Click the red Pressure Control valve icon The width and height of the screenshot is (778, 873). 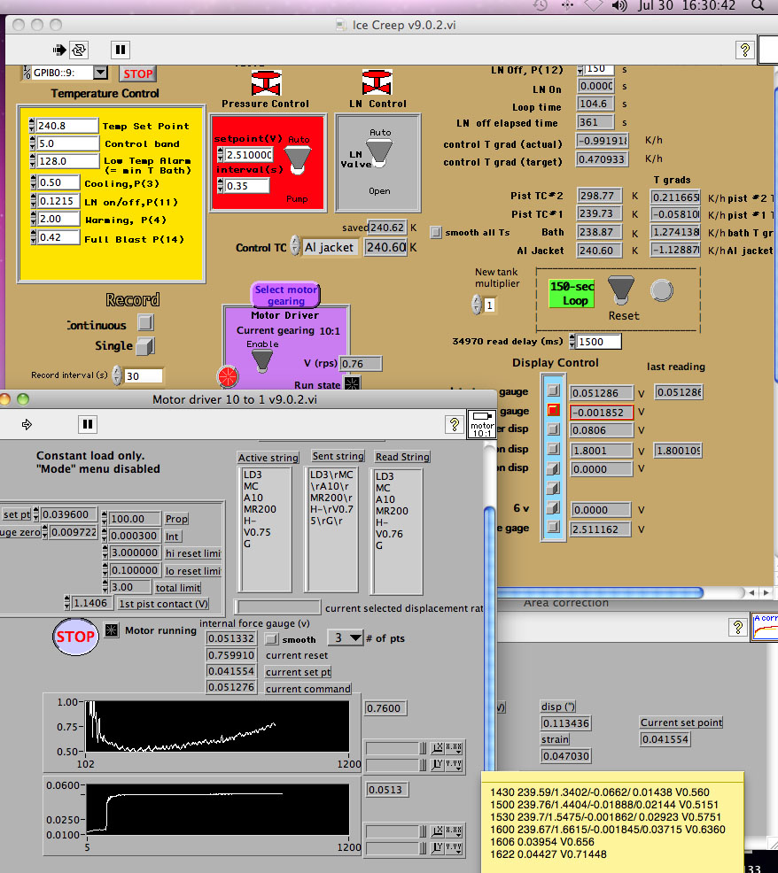264,84
